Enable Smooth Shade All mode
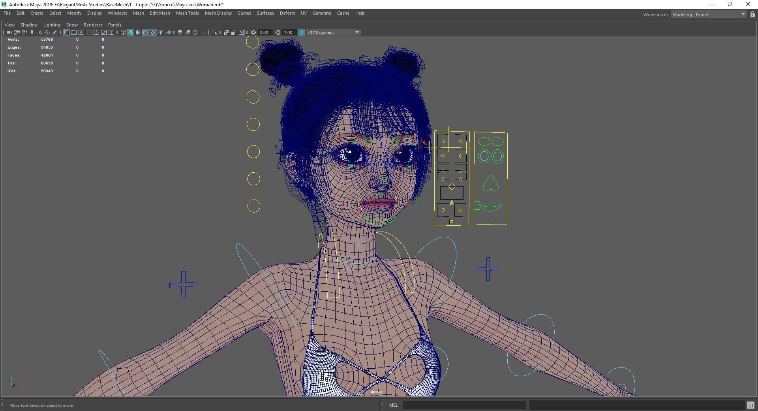The width and height of the screenshot is (758, 411). click(x=131, y=32)
